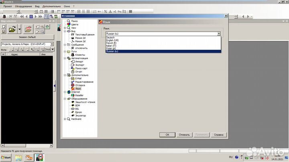Click the RU language indicator in tray
Viewport: 289px width, 162px height.
coord(231,157)
